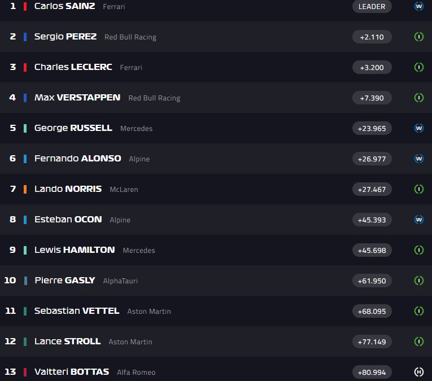The width and height of the screenshot is (432, 381).
Task: Open Lewis Hamilton driver name
Action: tap(75, 249)
